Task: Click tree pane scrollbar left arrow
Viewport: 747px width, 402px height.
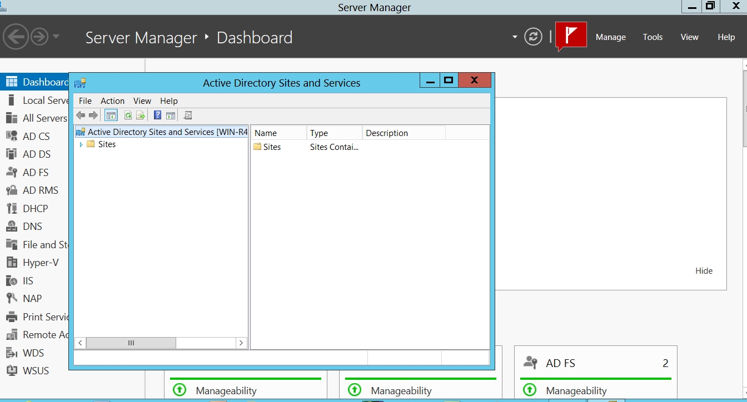Action: click(x=80, y=343)
